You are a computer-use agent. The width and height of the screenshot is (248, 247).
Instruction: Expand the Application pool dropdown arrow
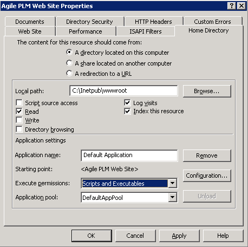173,197
